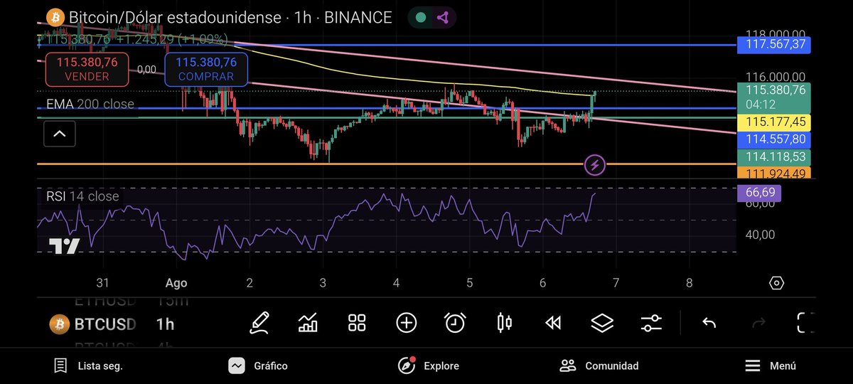This screenshot has width=853, height=384.
Task: Open the Menú tab
Action: coord(771,366)
